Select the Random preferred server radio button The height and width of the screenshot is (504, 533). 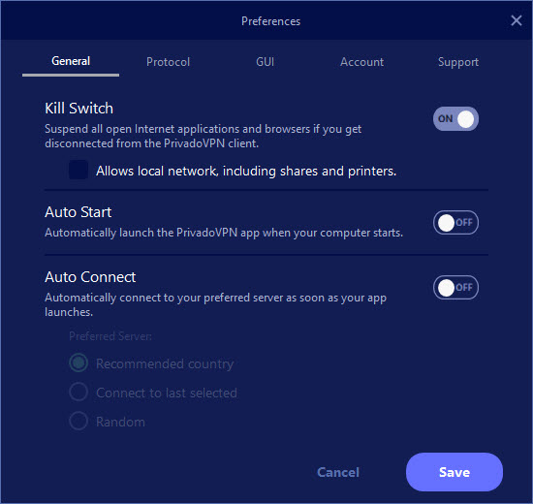[78, 421]
